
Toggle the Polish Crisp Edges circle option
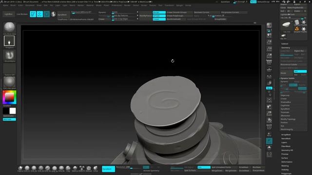tap(137, 19)
